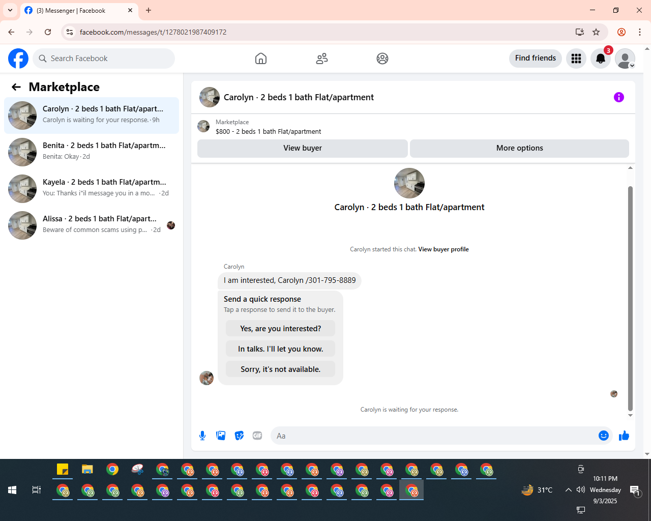Click the chat scrollbar thumb
The image size is (651, 521).
(630, 298)
